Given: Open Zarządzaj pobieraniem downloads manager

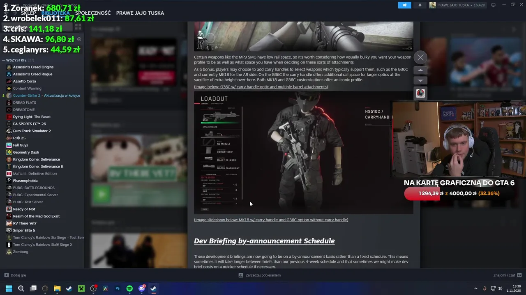Looking at the screenshot, I should 259,275.
